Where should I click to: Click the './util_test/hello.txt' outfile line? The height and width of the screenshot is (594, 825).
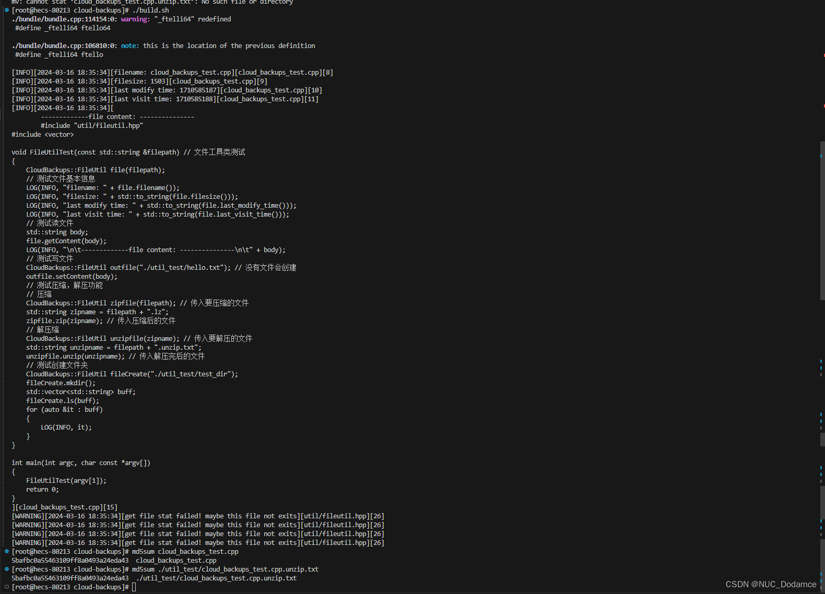point(161,267)
